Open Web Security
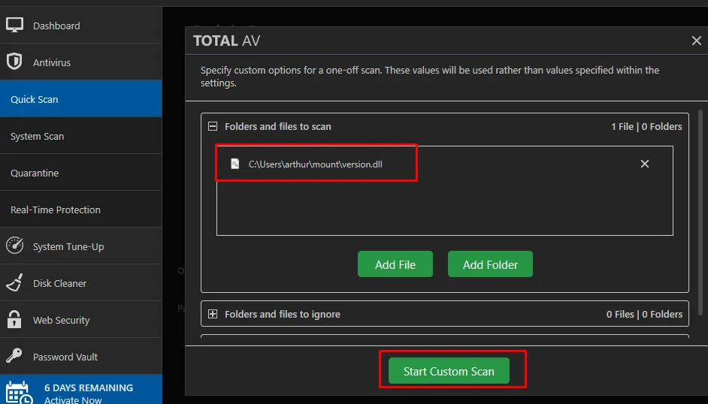Image resolution: width=708 pixels, height=404 pixels. click(x=81, y=320)
